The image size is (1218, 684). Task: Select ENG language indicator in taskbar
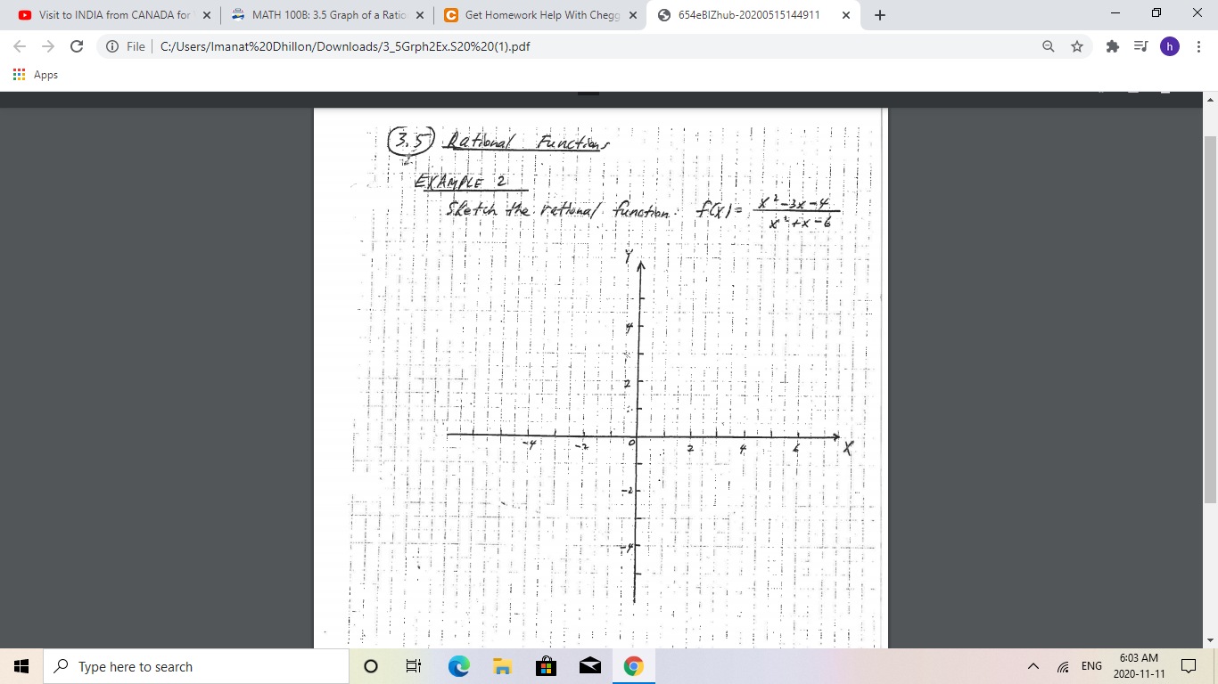click(x=1090, y=665)
